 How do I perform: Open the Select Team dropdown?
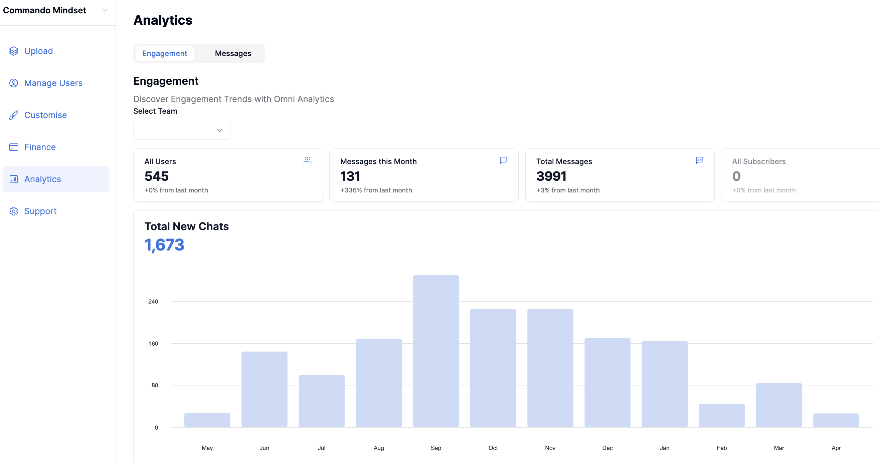pos(182,130)
